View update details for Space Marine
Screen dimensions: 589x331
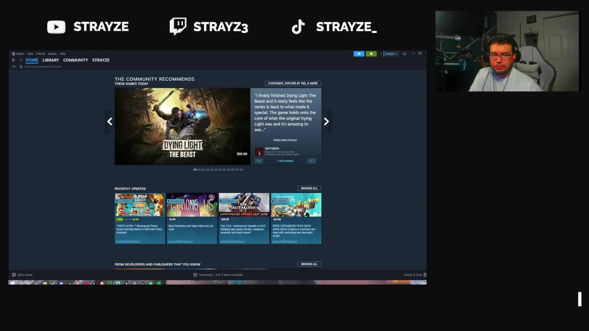pyautogui.click(x=233, y=242)
